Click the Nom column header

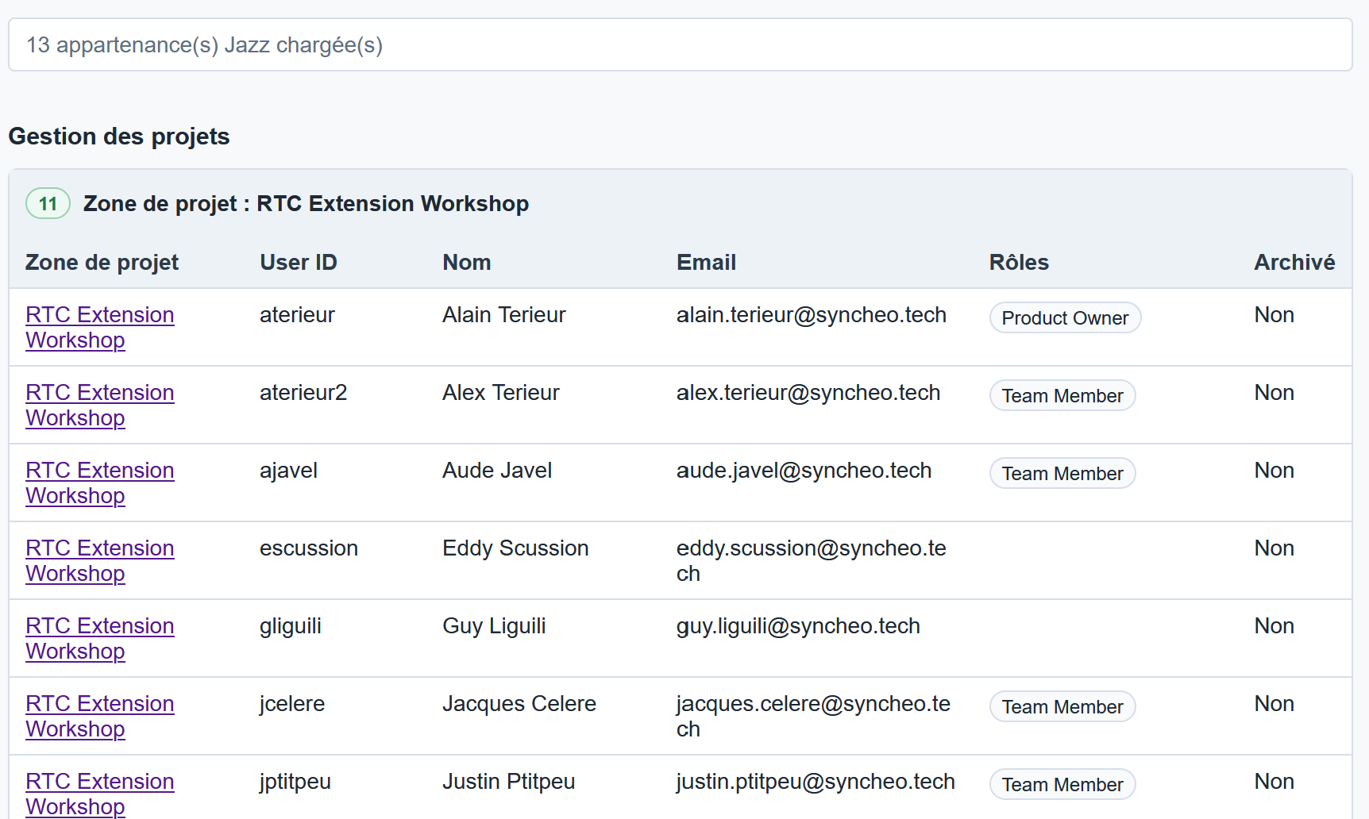point(467,263)
